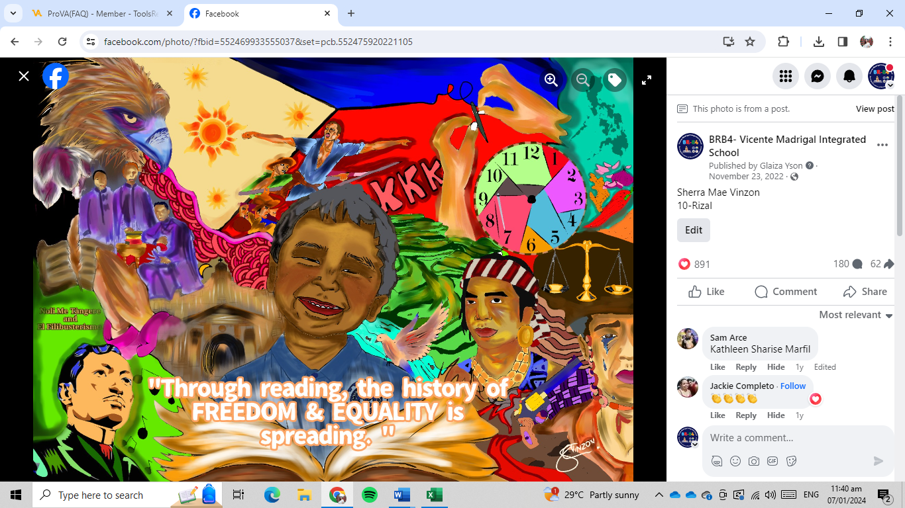Zoom out of the photo

tap(582, 79)
